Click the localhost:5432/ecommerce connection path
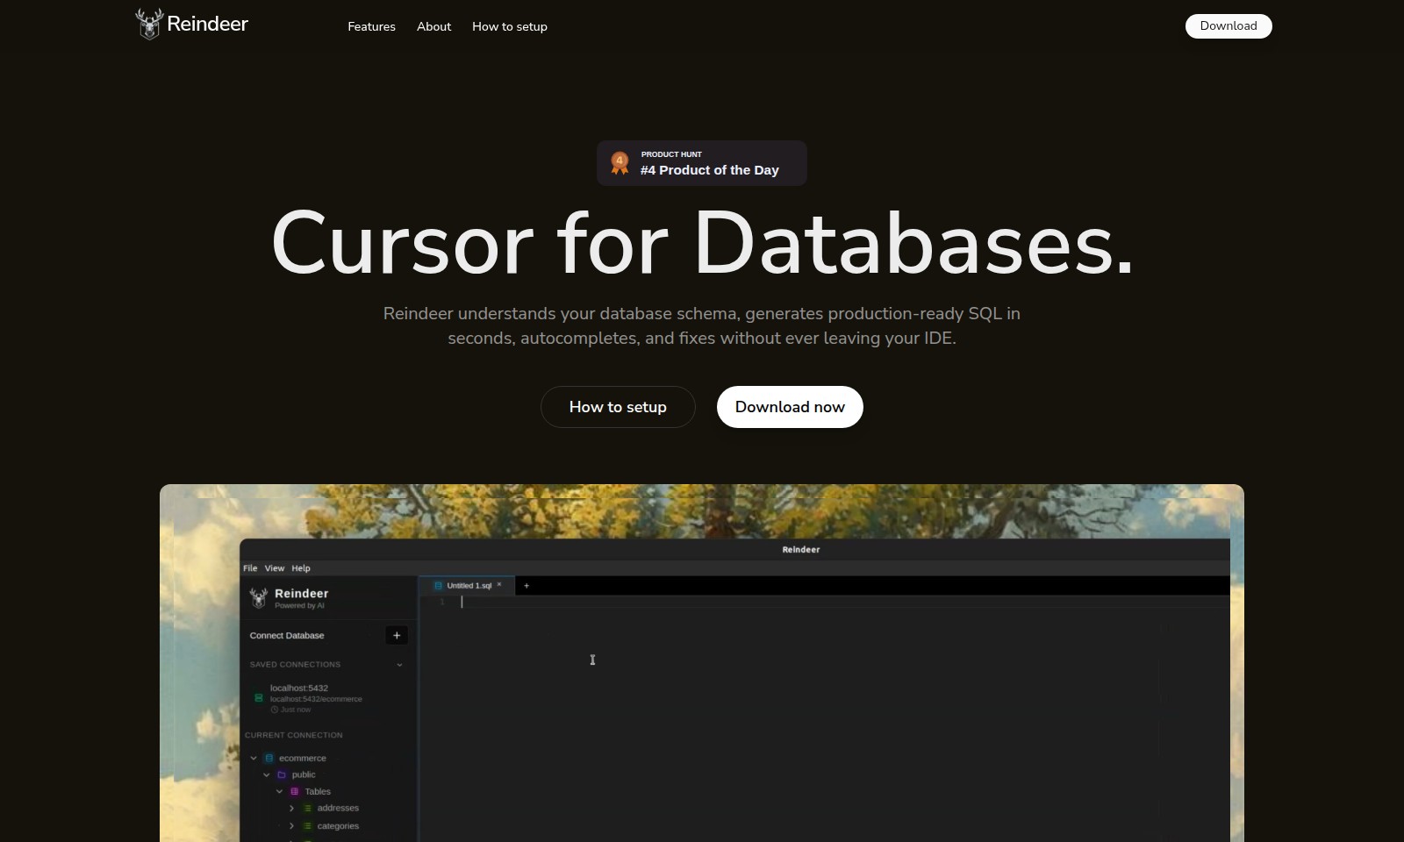Screen dimensions: 1404x842 coord(316,699)
